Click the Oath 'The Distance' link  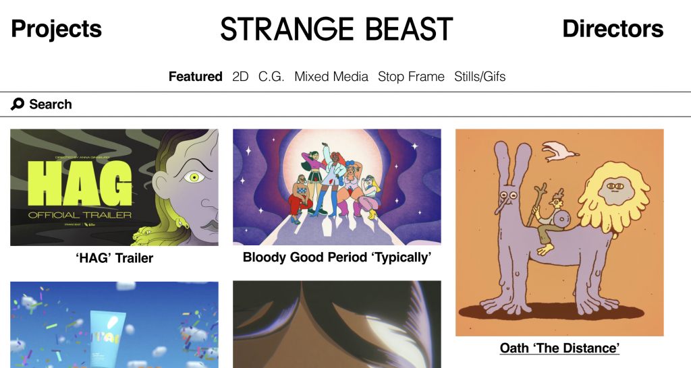click(559, 348)
